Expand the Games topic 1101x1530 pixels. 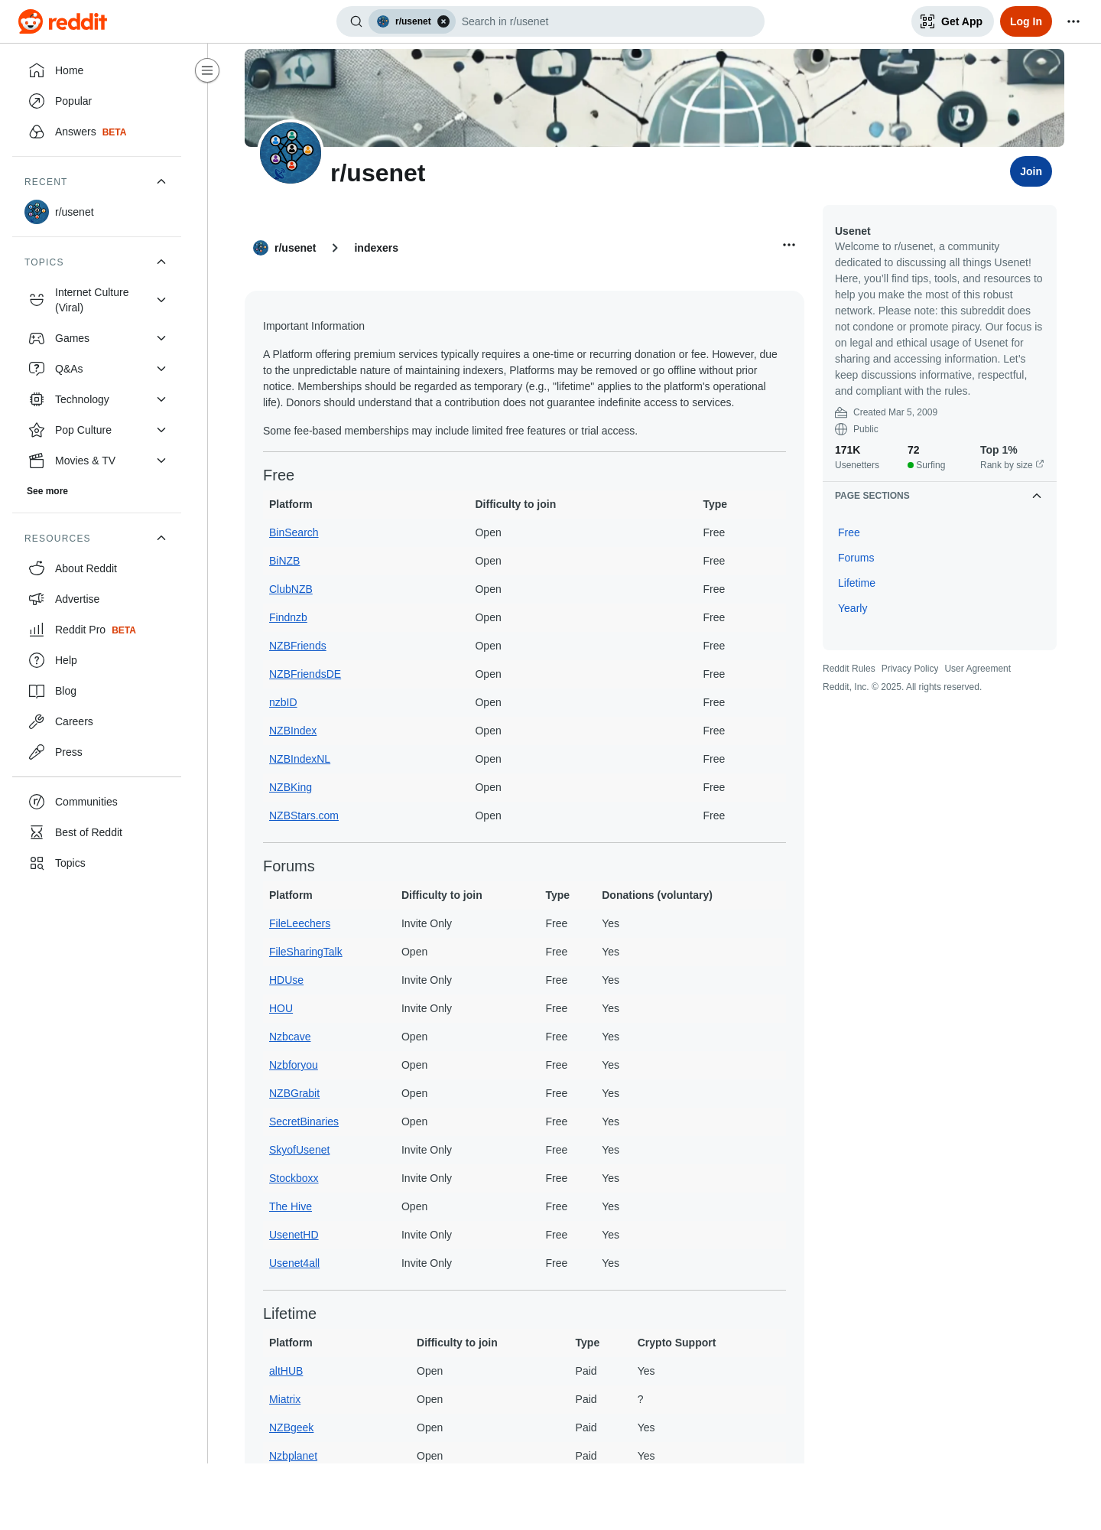click(161, 338)
